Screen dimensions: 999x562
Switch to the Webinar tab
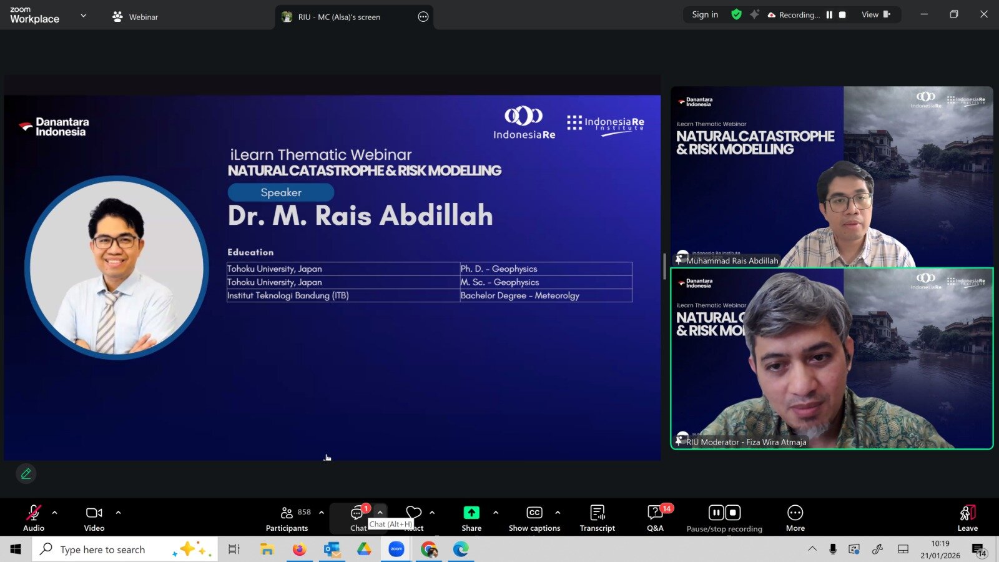135,17
